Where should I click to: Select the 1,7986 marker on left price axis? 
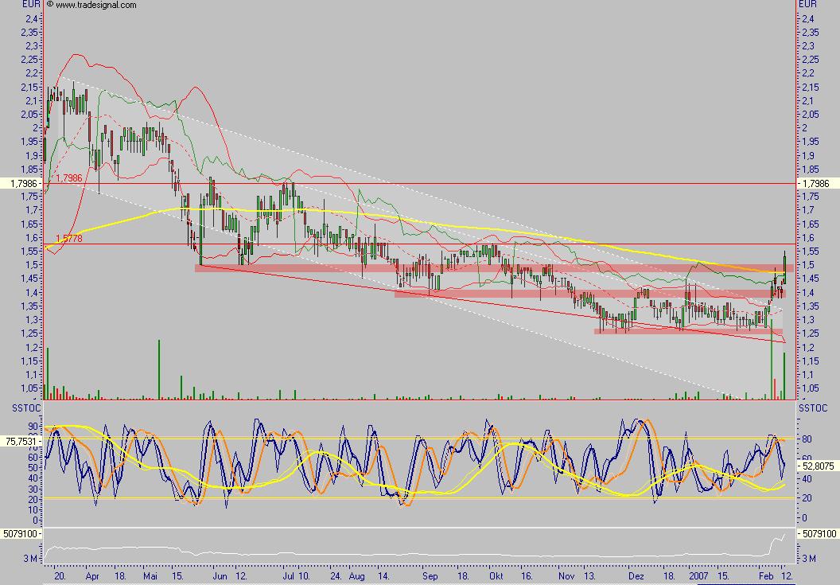click(x=24, y=183)
